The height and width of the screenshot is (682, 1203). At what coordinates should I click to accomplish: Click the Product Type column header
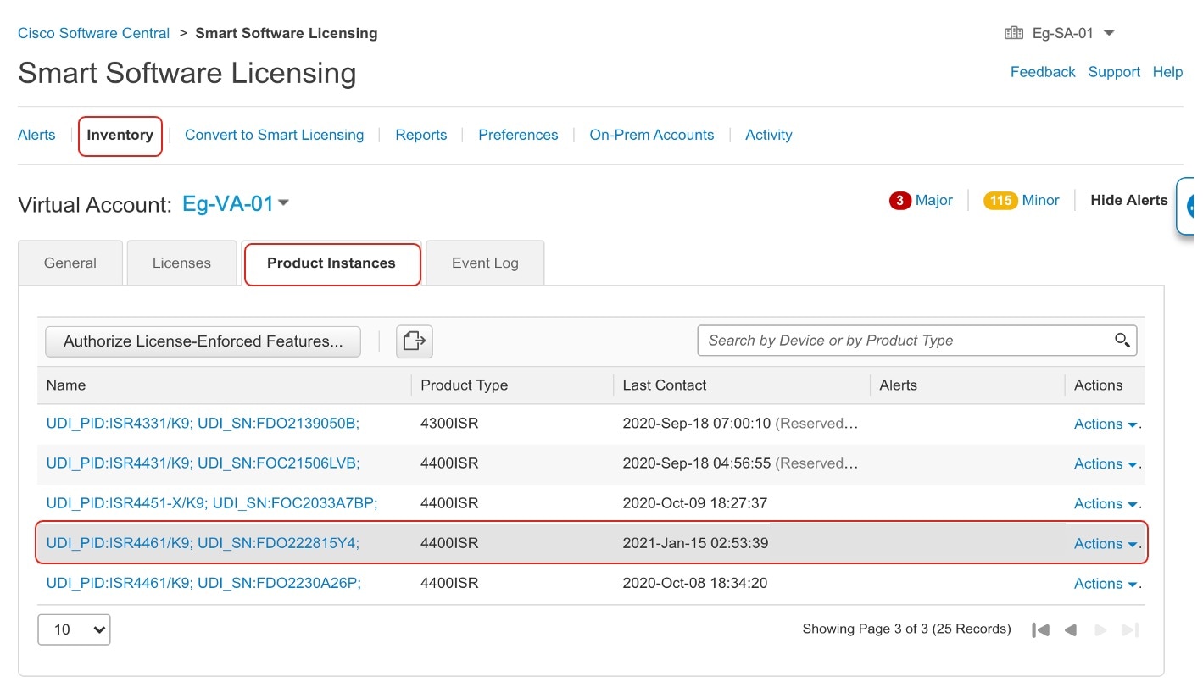[x=464, y=385]
